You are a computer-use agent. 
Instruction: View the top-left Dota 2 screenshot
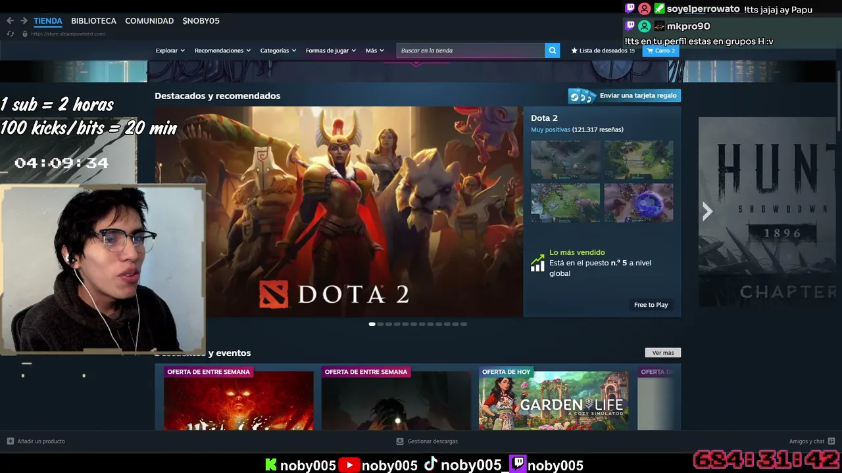coord(566,160)
